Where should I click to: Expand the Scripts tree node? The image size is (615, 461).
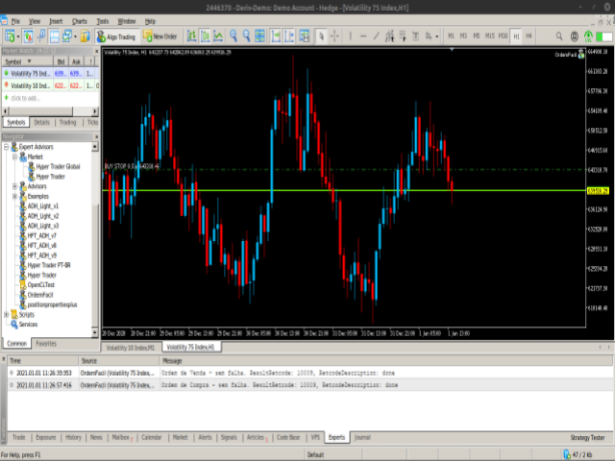pos(8,314)
